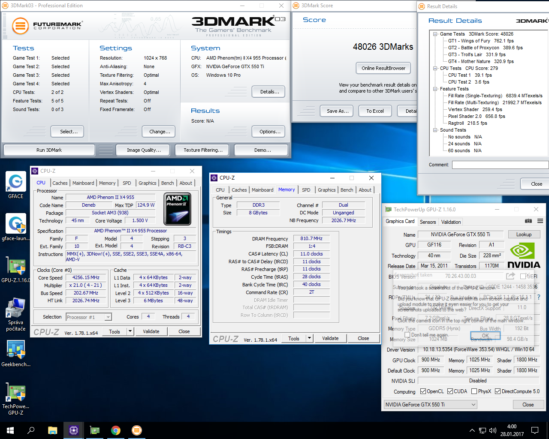Open the GFACE desktop shortcut
The image size is (549, 439).
click(x=16, y=185)
